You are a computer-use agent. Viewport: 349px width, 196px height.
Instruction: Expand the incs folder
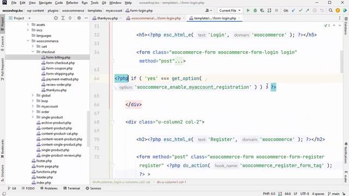[x=28, y=30]
